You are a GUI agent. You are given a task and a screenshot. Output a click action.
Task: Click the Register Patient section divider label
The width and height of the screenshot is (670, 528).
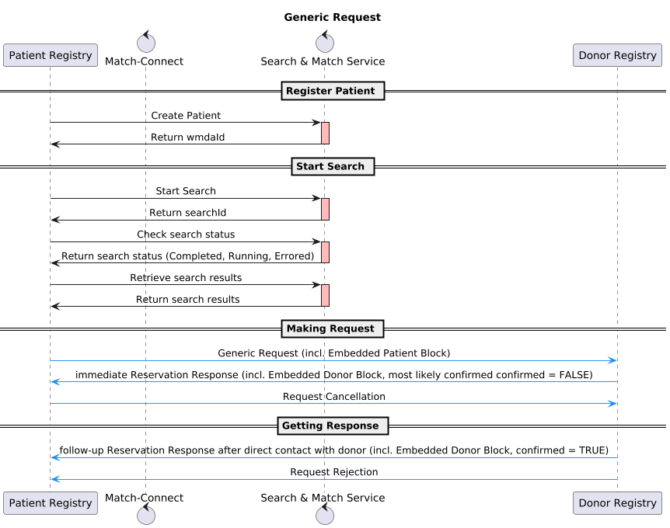tap(332, 92)
